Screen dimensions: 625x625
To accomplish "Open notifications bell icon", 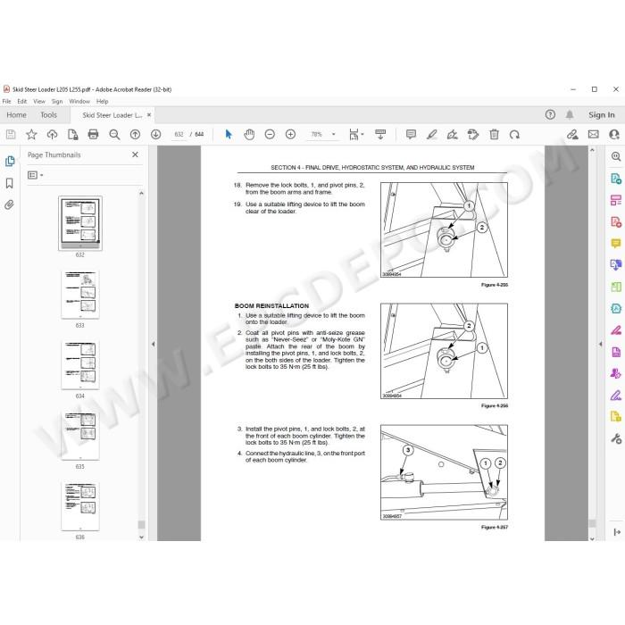I will pos(570,115).
